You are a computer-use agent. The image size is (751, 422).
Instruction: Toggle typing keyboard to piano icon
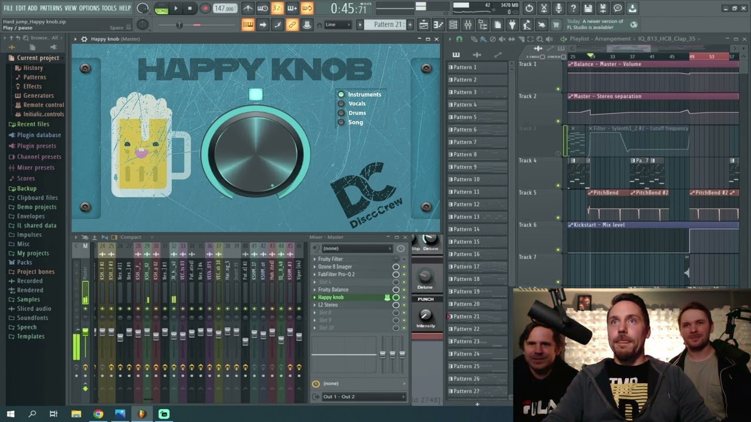[248, 25]
